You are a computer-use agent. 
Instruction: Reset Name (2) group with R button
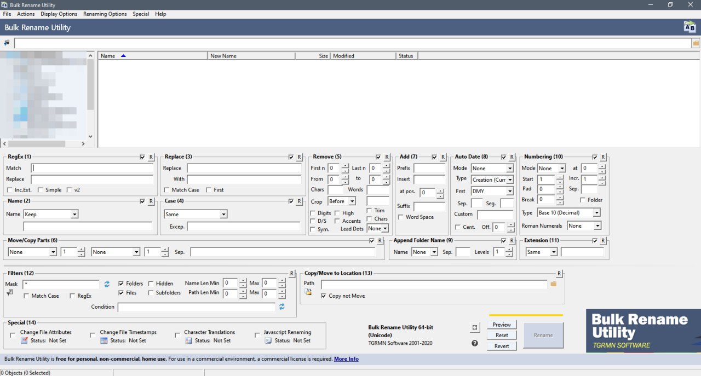(x=151, y=201)
